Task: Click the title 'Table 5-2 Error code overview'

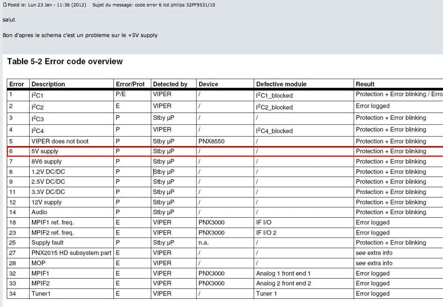Action: click(65, 61)
